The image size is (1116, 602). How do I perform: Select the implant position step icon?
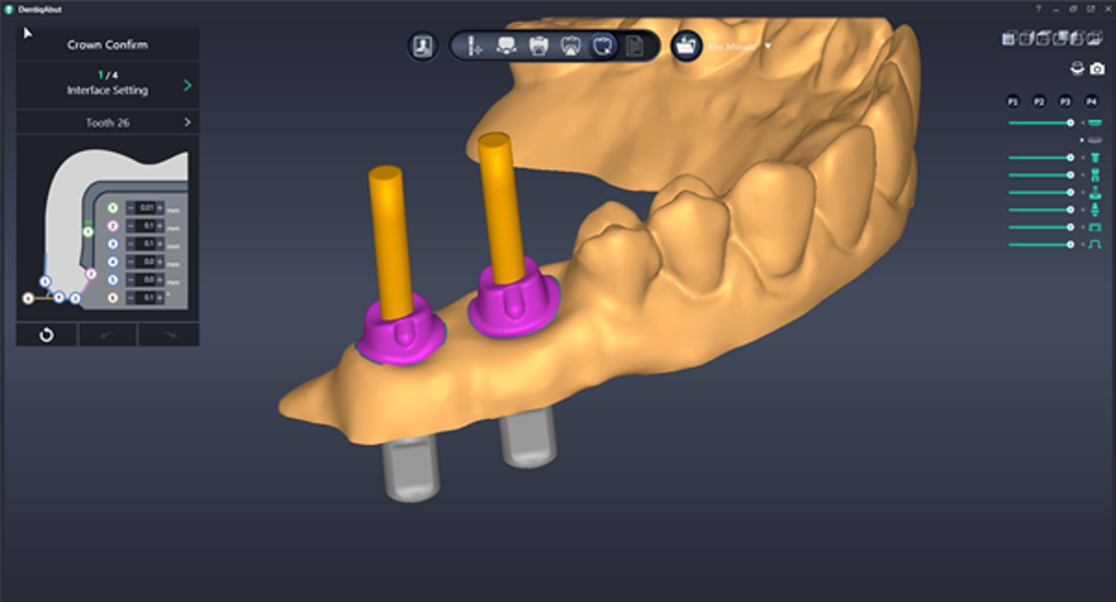click(473, 46)
